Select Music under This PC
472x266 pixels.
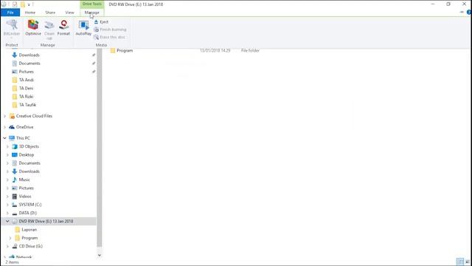tap(24, 180)
